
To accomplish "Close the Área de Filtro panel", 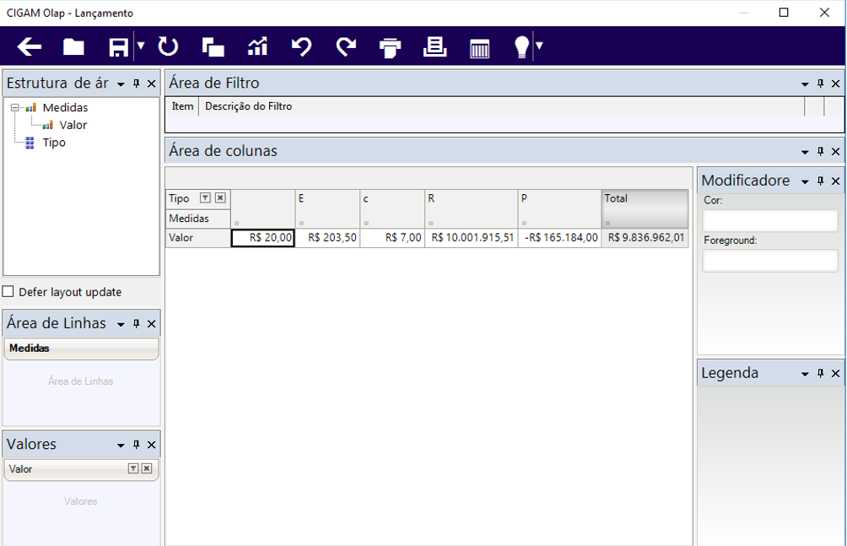I will [x=836, y=84].
